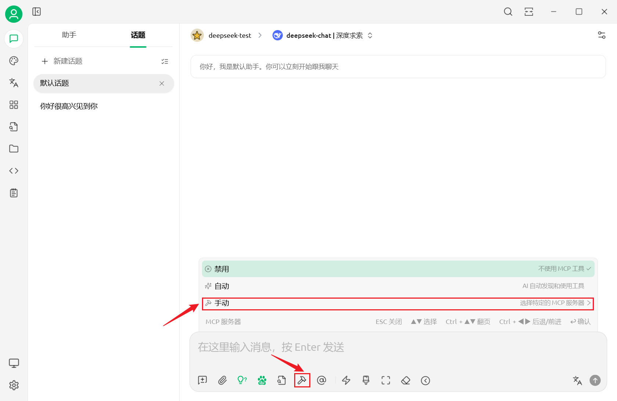Open the display monitor icon in sidebar
Image resolution: width=617 pixels, height=401 pixels.
click(x=14, y=363)
